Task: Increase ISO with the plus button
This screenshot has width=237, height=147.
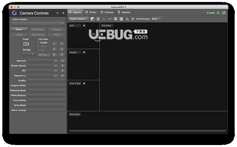Action: [62, 71]
